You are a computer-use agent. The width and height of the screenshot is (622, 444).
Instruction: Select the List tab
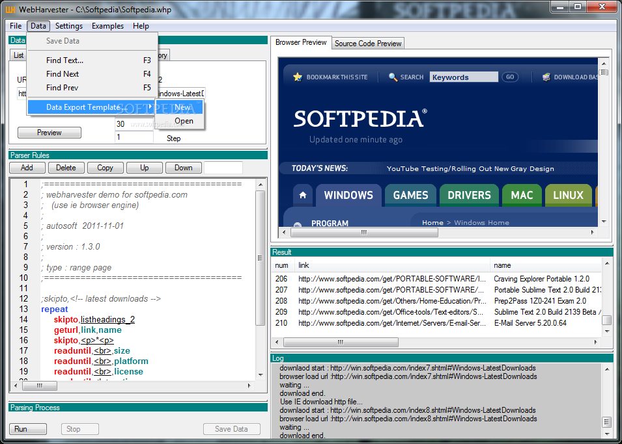[x=18, y=55]
